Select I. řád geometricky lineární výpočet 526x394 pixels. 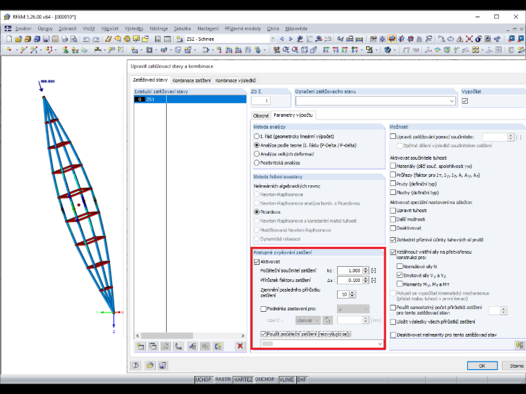click(x=257, y=136)
